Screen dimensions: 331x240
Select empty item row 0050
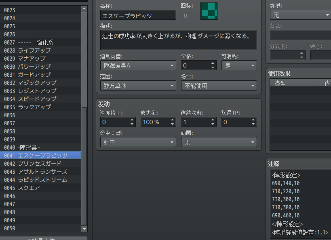click(x=40, y=228)
